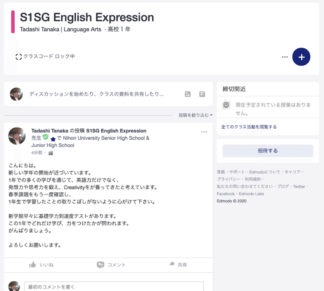
Task: Open the プライバシー footer link
Action: pyautogui.click(x=228, y=179)
